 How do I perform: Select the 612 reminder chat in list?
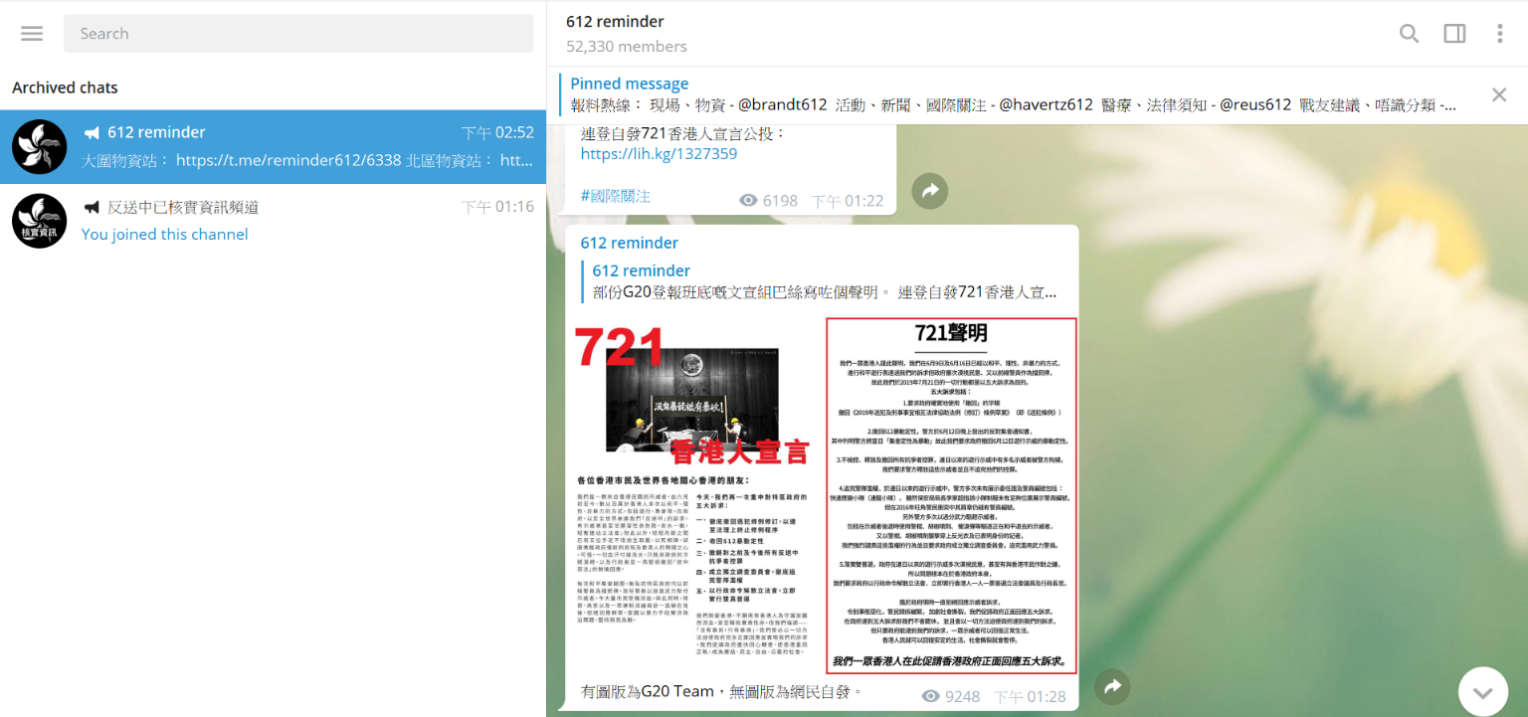269,146
